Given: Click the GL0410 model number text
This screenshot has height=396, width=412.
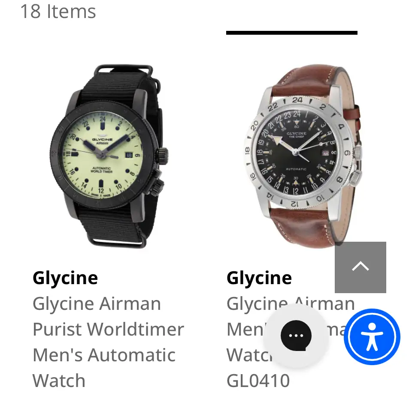Looking at the screenshot, I should (x=258, y=381).
